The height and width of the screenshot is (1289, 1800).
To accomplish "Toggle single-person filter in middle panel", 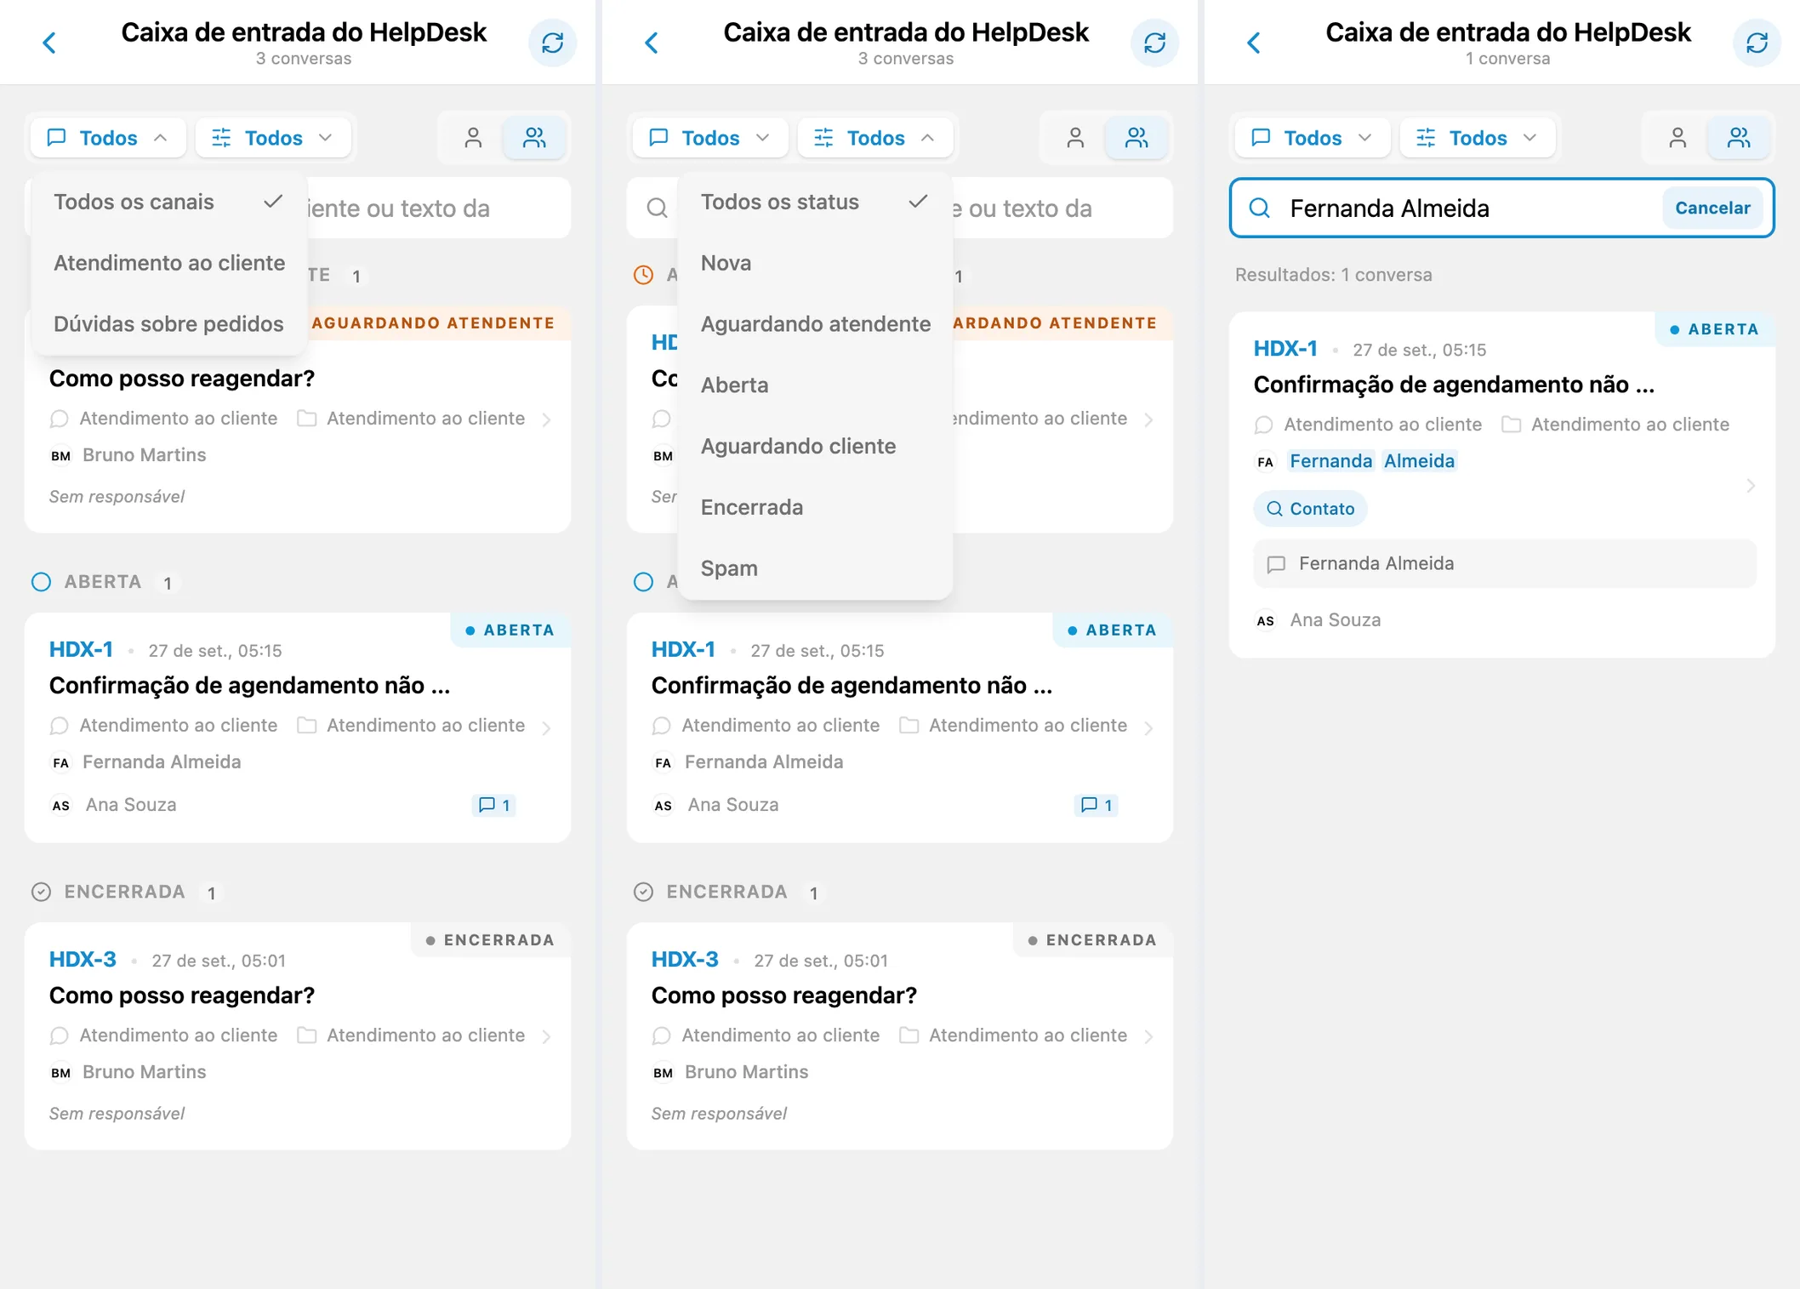I will point(1075,138).
